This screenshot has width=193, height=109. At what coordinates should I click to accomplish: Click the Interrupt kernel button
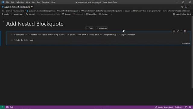click(78, 14)
